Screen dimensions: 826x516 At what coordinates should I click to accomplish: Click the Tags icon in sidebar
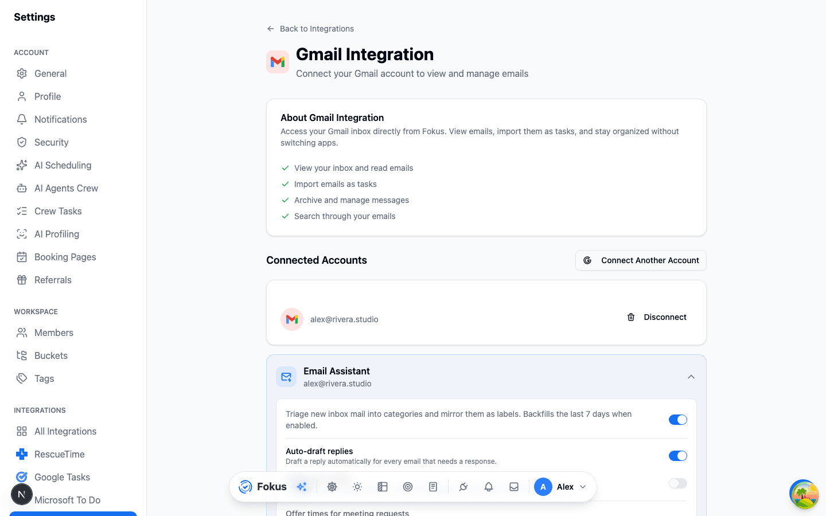tap(22, 378)
